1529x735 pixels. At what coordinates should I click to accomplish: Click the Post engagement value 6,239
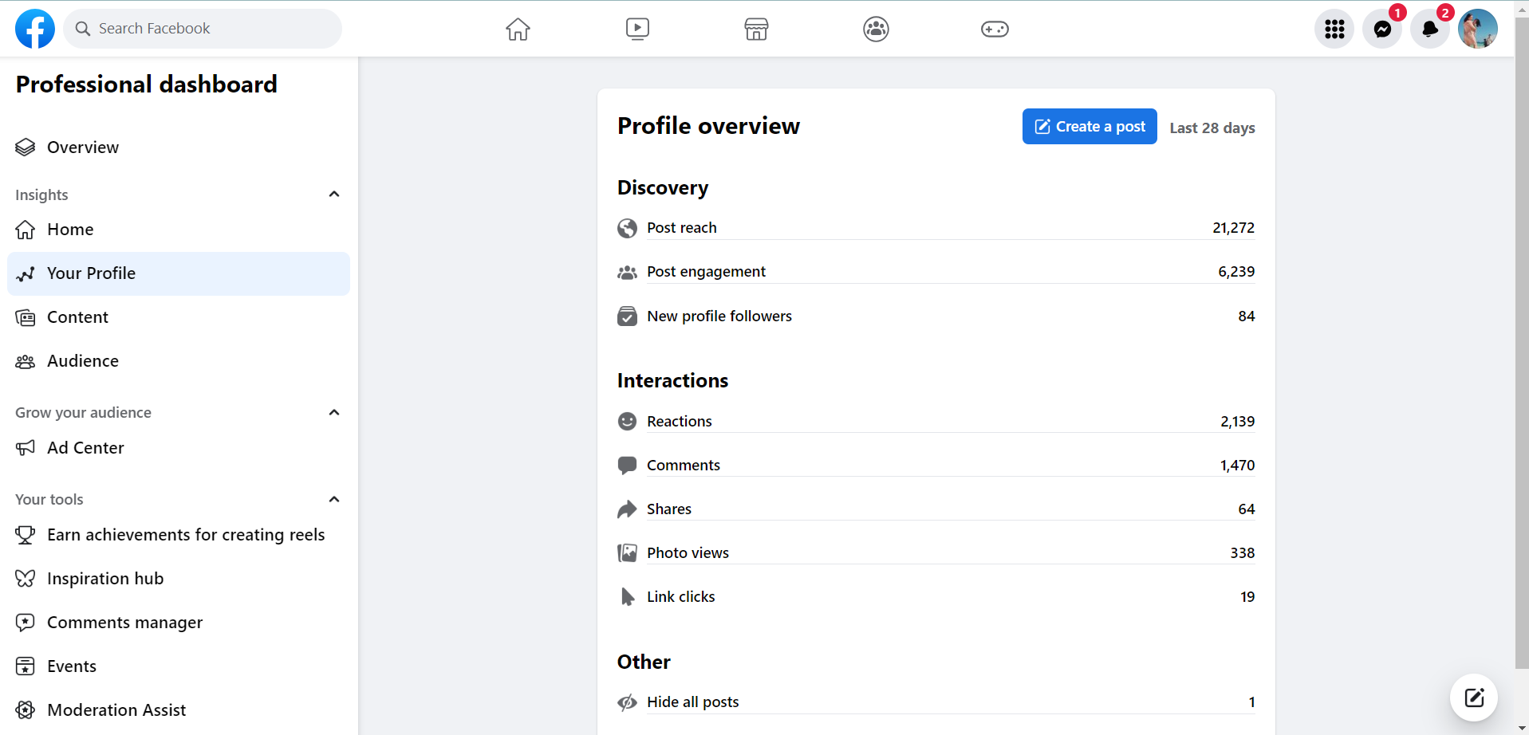(1236, 272)
